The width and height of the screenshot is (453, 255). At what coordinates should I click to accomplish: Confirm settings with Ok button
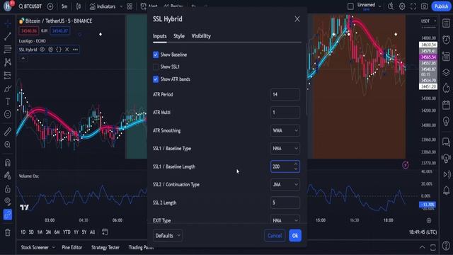click(295, 236)
